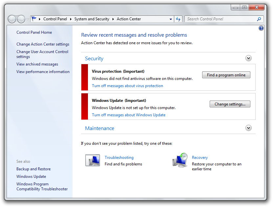273x207 pixels.
Task: Click 'Windows did not find antivirus software' text
Action: pyautogui.click(x=142, y=79)
